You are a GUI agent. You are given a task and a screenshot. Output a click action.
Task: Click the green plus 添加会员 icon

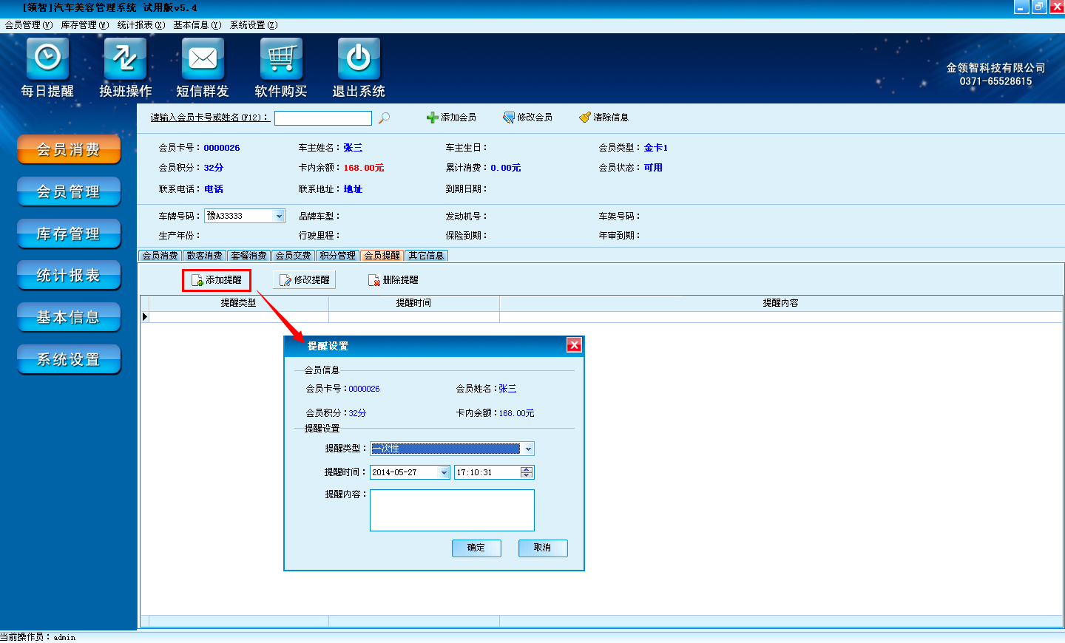[433, 118]
